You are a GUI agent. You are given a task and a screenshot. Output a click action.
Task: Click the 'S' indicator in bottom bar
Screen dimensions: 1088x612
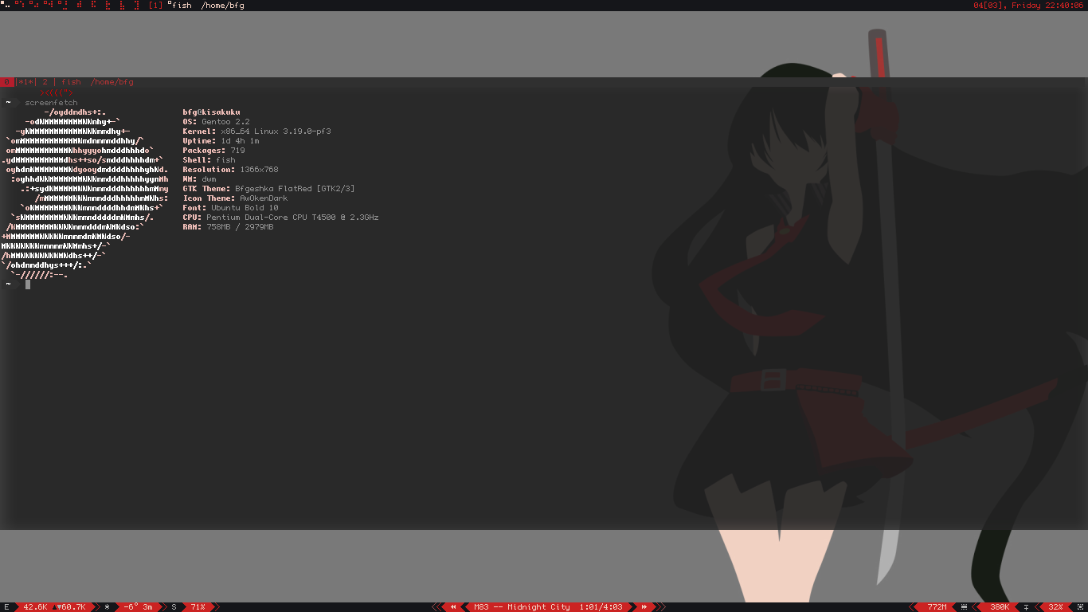click(x=174, y=607)
